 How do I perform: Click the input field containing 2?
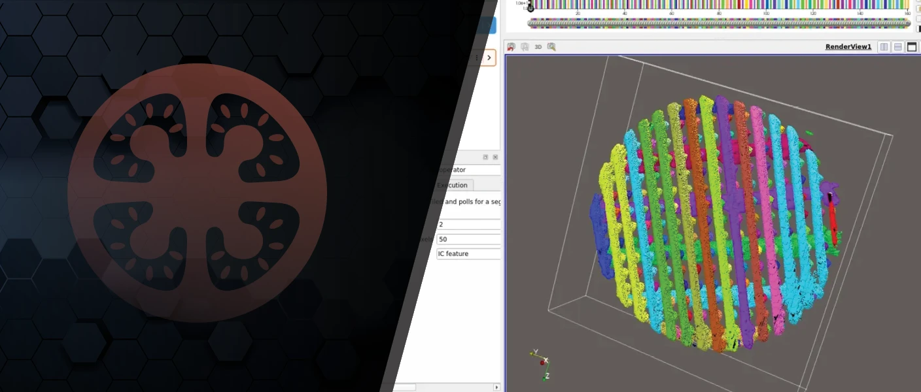point(468,225)
